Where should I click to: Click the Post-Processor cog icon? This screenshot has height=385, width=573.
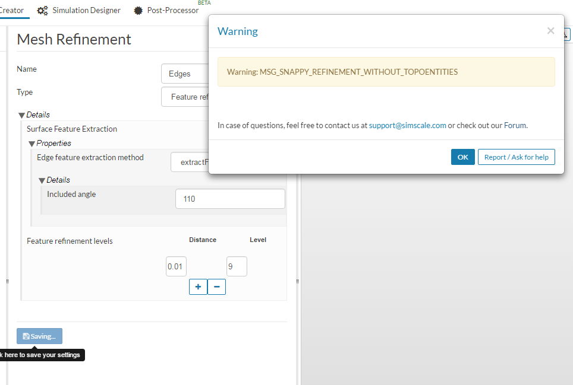(138, 11)
